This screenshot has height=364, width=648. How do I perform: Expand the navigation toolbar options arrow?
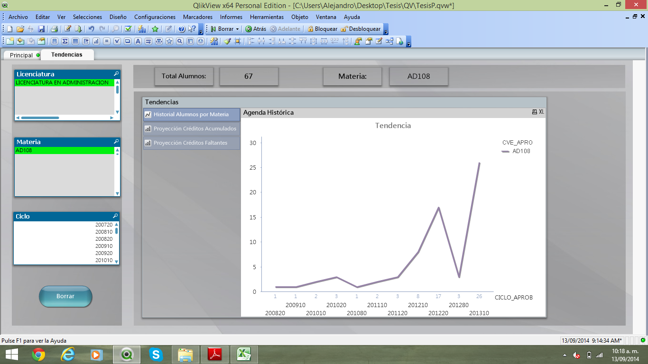point(386,29)
